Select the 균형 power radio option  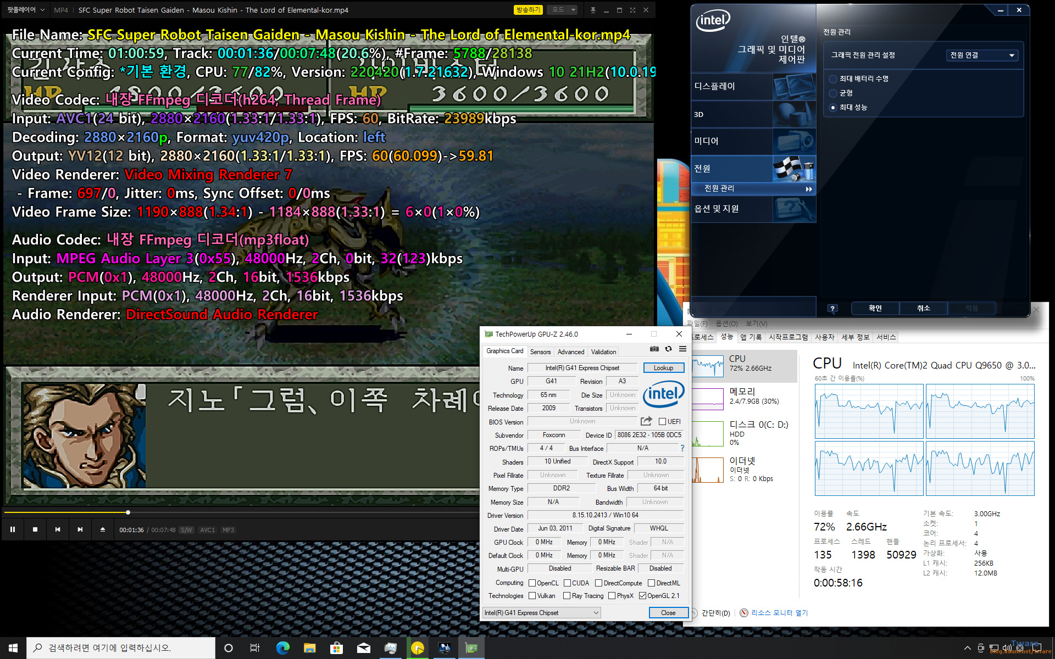(x=833, y=93)
